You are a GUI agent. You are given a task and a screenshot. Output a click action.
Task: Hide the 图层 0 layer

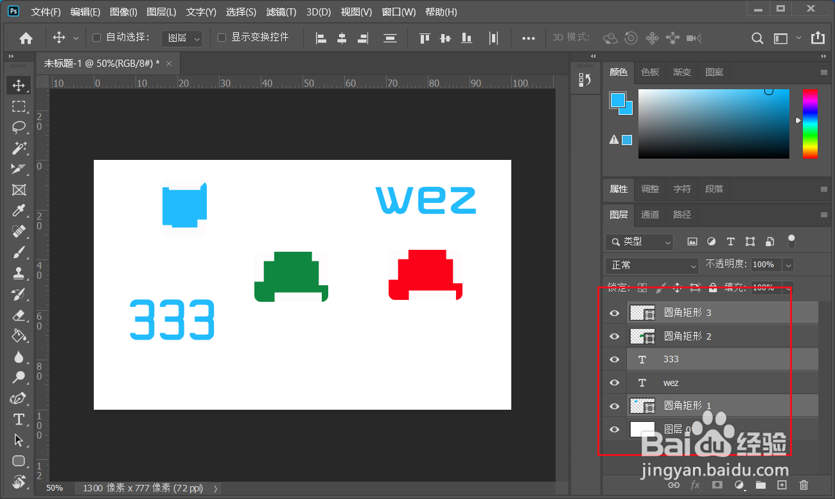point(615,429)
